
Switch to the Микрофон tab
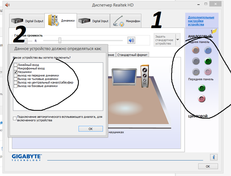pyautogui.click(x=126, y=21)
